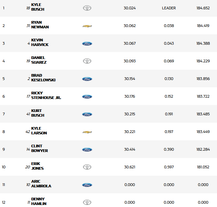Click the Ford logo beside Kevin Harvick

(87, 44)
